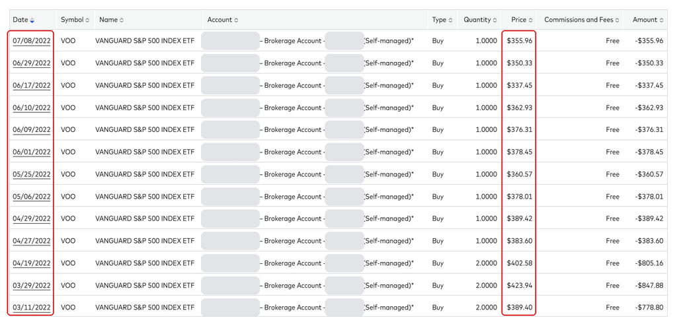The image size is (677, 326).
Task: Select the $362.93 price cell
Action: coord(520,108)
